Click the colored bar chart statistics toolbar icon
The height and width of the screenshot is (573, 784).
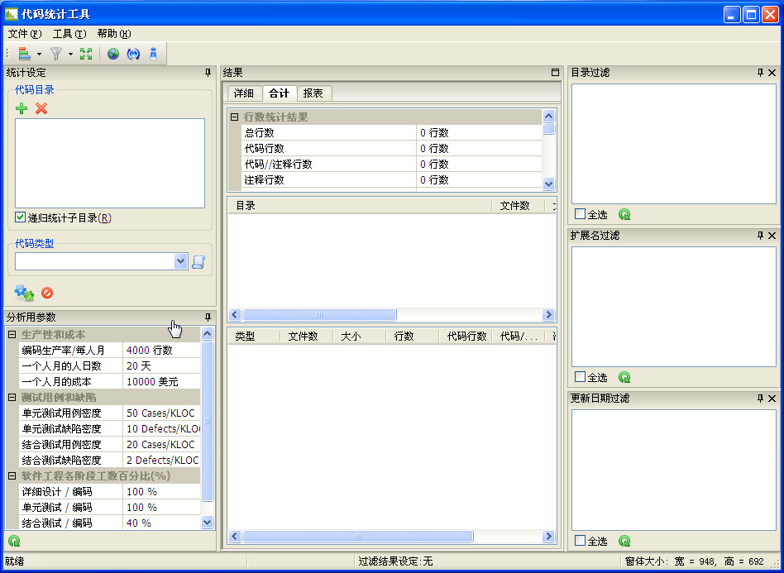click(25, 54)
